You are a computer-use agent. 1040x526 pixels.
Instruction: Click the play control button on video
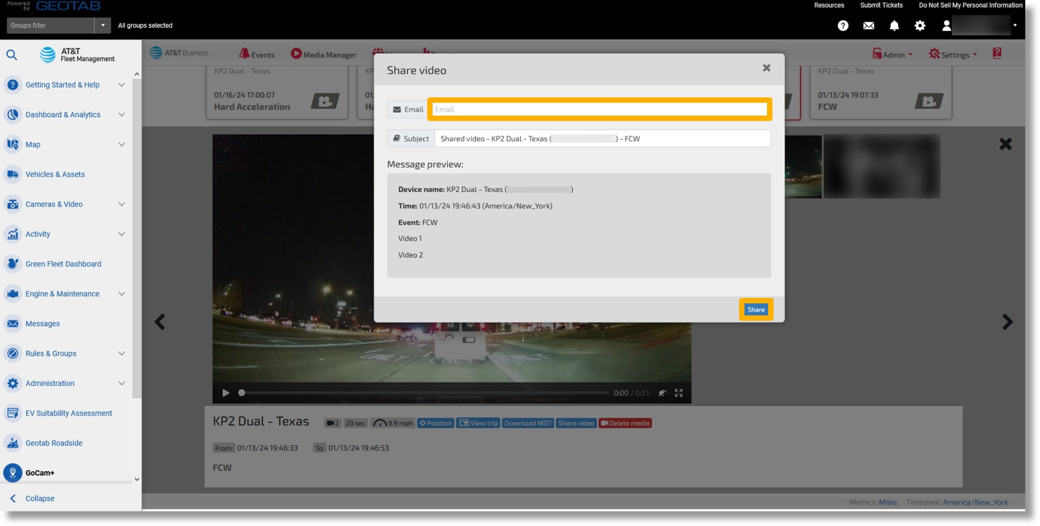click(224, 392)
